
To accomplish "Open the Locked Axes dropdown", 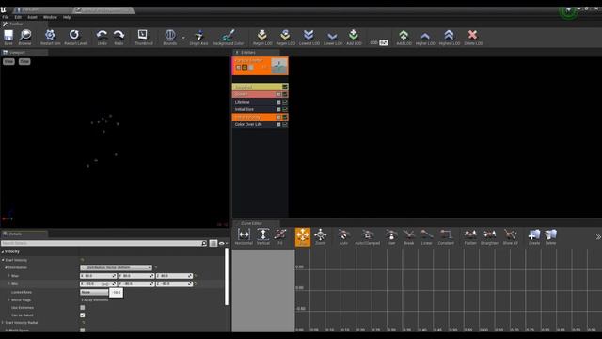I will [x=94, y=292].
